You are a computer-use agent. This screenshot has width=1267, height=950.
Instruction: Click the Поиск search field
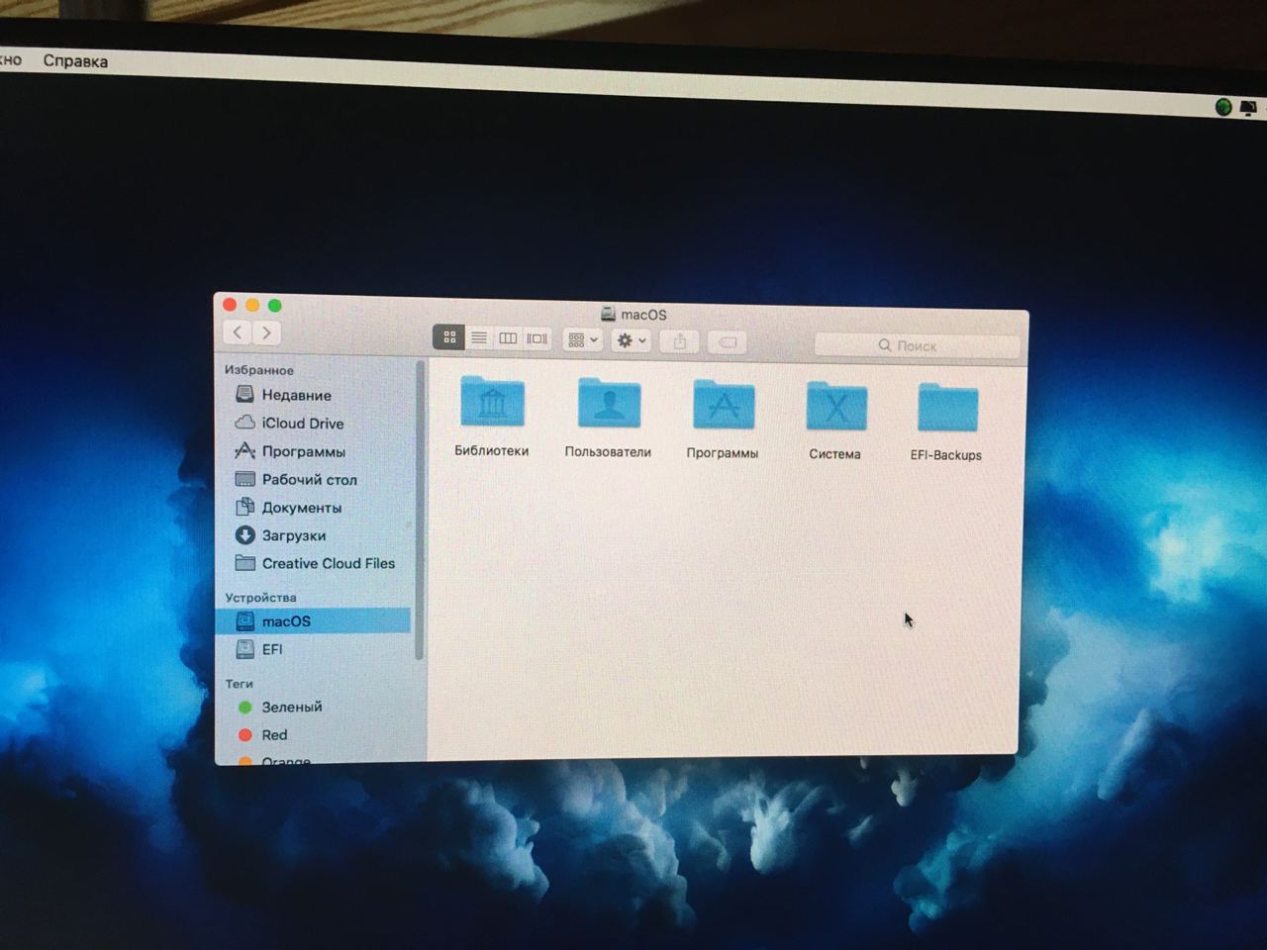pos(917,345)
